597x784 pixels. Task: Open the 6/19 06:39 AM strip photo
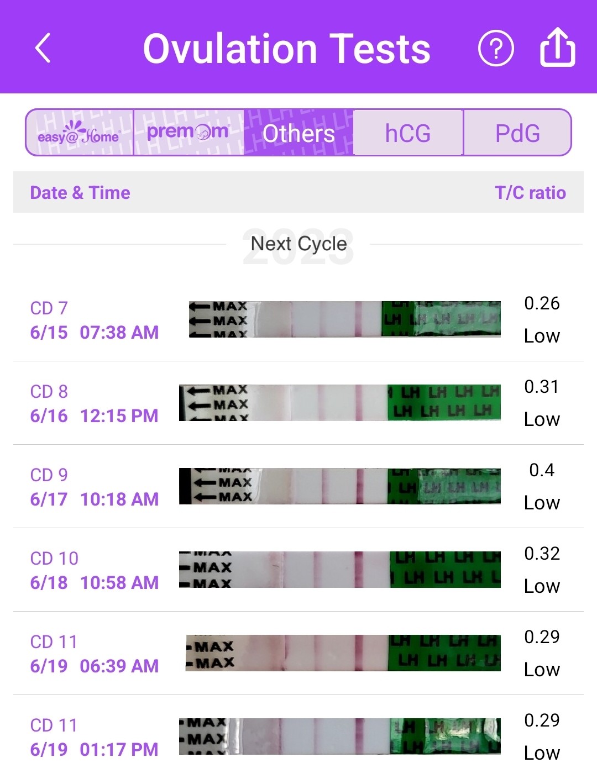[343, 653]
